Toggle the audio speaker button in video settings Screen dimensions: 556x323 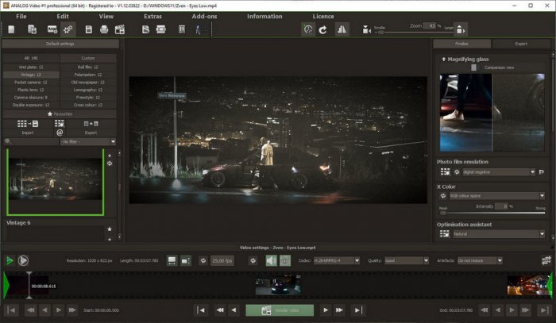[x=271, y=260]
